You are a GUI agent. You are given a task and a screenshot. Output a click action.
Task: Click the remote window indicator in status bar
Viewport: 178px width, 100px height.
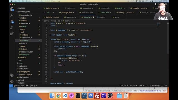(x=11, y=86)
